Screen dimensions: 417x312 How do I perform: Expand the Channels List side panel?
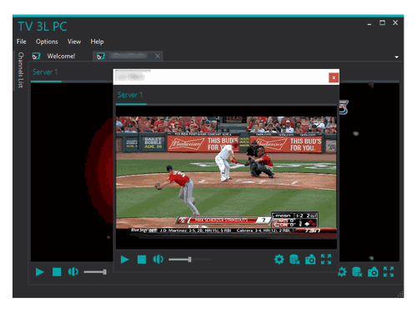(x=21, y=70)
